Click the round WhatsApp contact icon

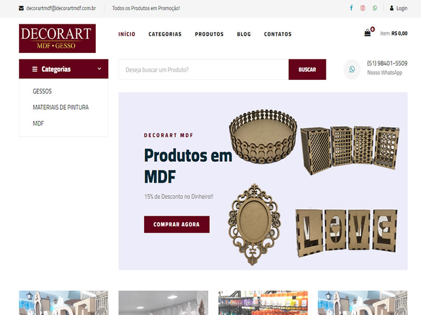[352, 69]
